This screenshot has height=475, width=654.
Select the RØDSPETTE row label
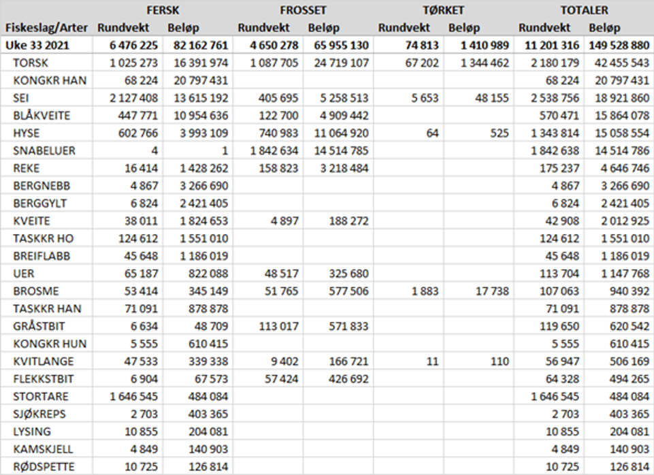42,466
